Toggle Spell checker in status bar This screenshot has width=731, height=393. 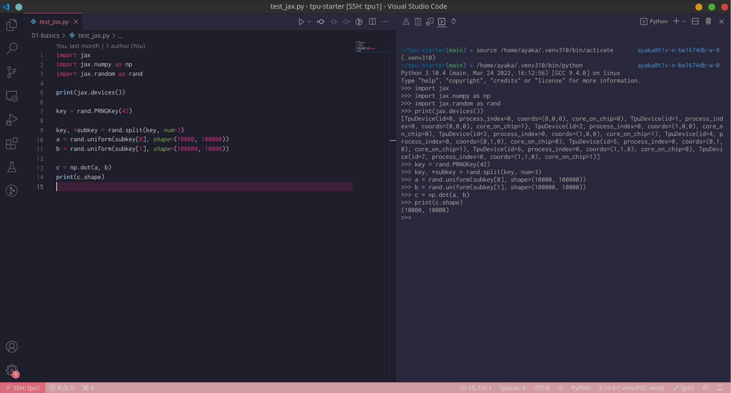click(683, 388)
